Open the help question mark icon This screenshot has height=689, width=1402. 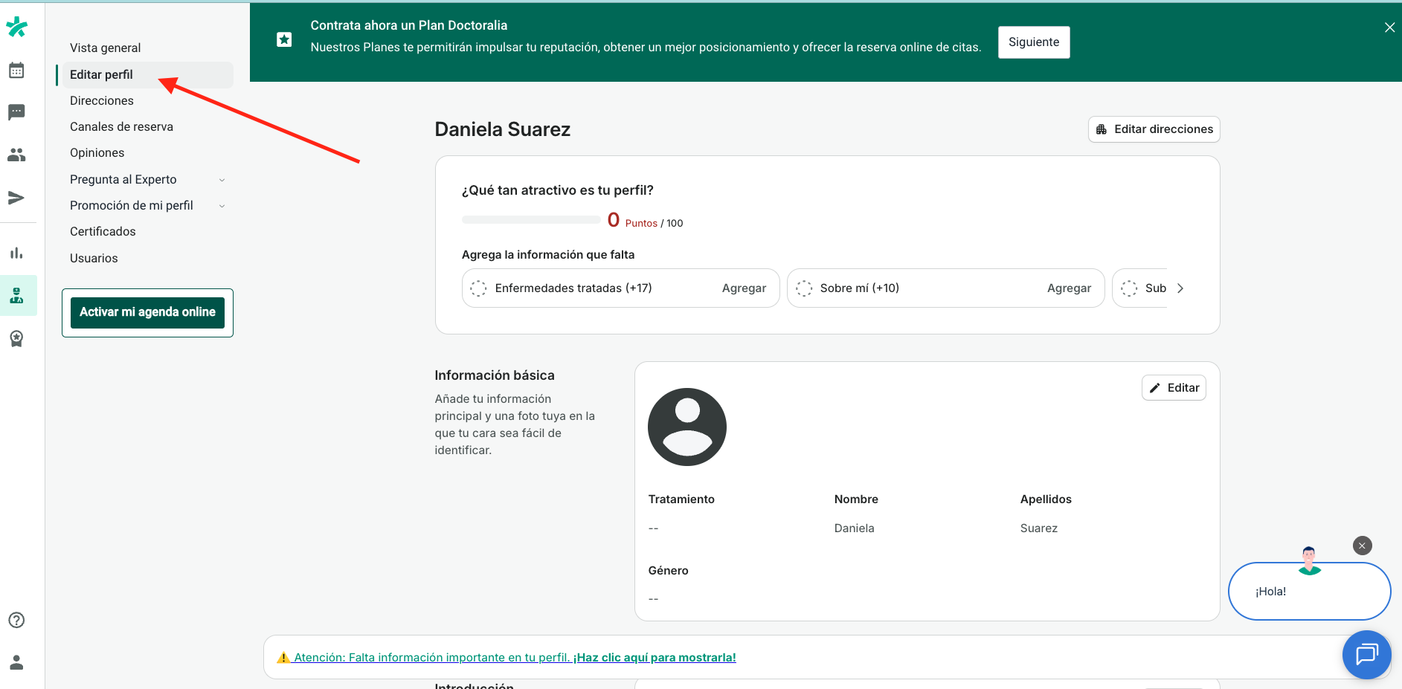(x=16, y=620)
